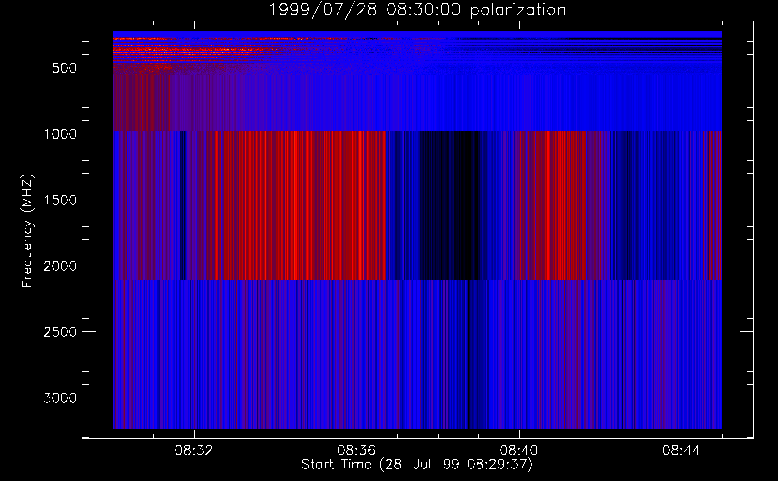Click the 3000 frequency tick label

tap(60, 398)
